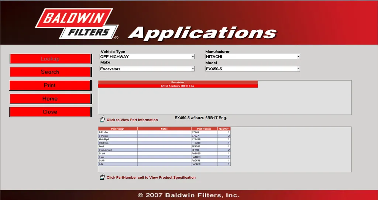Print the current application list
Viewport: 378px width, 200px height.
click(50, 85)
